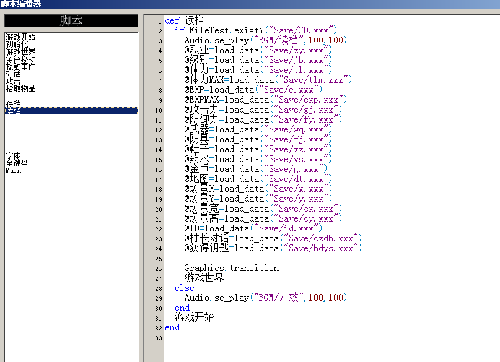The image size is (500, 362).
Task: Click the Audio.se_play BGM/无效 line
Action: point(265,298)
